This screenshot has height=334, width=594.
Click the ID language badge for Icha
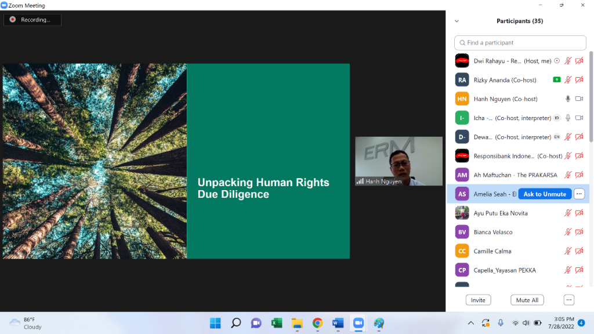pos(556,118)
